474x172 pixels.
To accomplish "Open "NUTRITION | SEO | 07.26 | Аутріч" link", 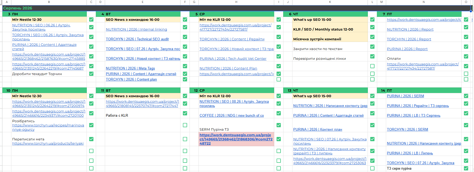I will point(330,141).
